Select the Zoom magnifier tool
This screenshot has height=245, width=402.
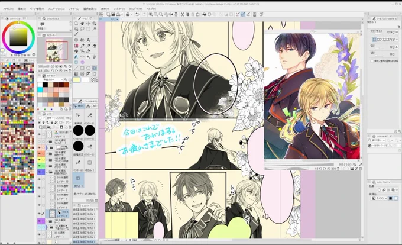(76, 23)
